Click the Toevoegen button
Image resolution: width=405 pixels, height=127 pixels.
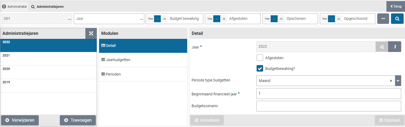point(78,120)
